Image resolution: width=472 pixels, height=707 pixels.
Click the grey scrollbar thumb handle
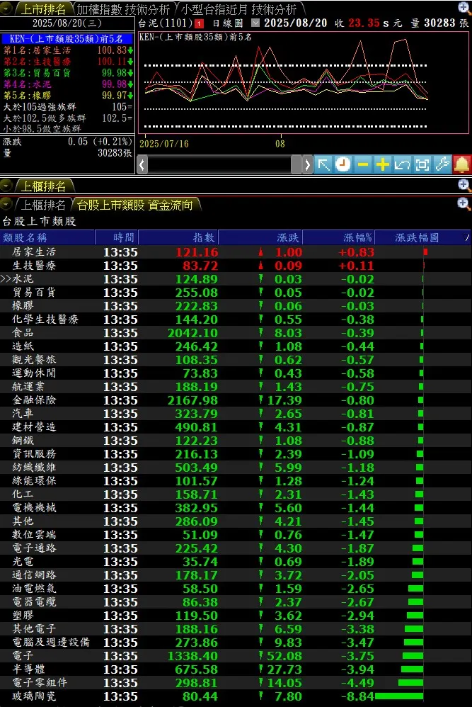click(296, 164)
